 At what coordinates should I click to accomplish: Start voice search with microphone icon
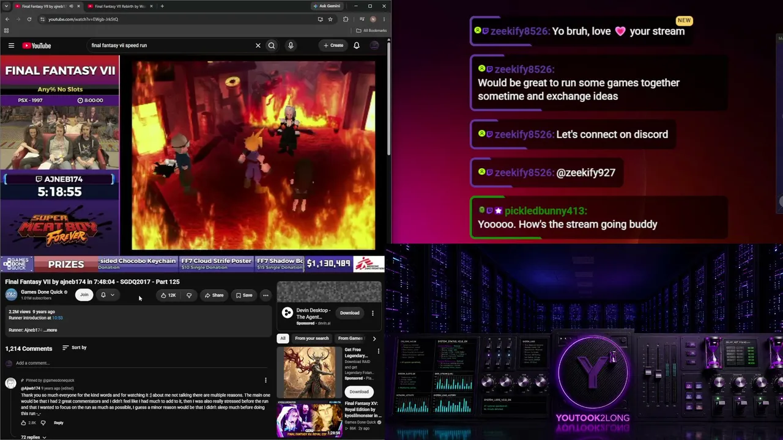click(291, 45)
